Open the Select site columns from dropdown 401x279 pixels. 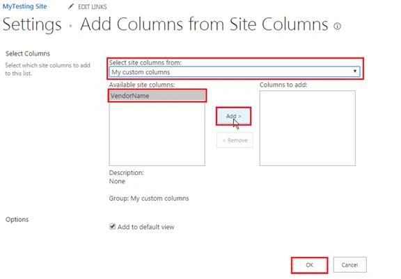(x=234, y=72)
